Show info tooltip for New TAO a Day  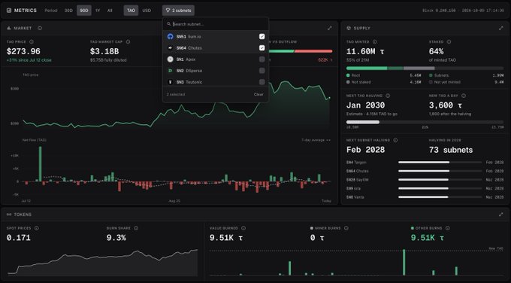(x=464, y=96)
